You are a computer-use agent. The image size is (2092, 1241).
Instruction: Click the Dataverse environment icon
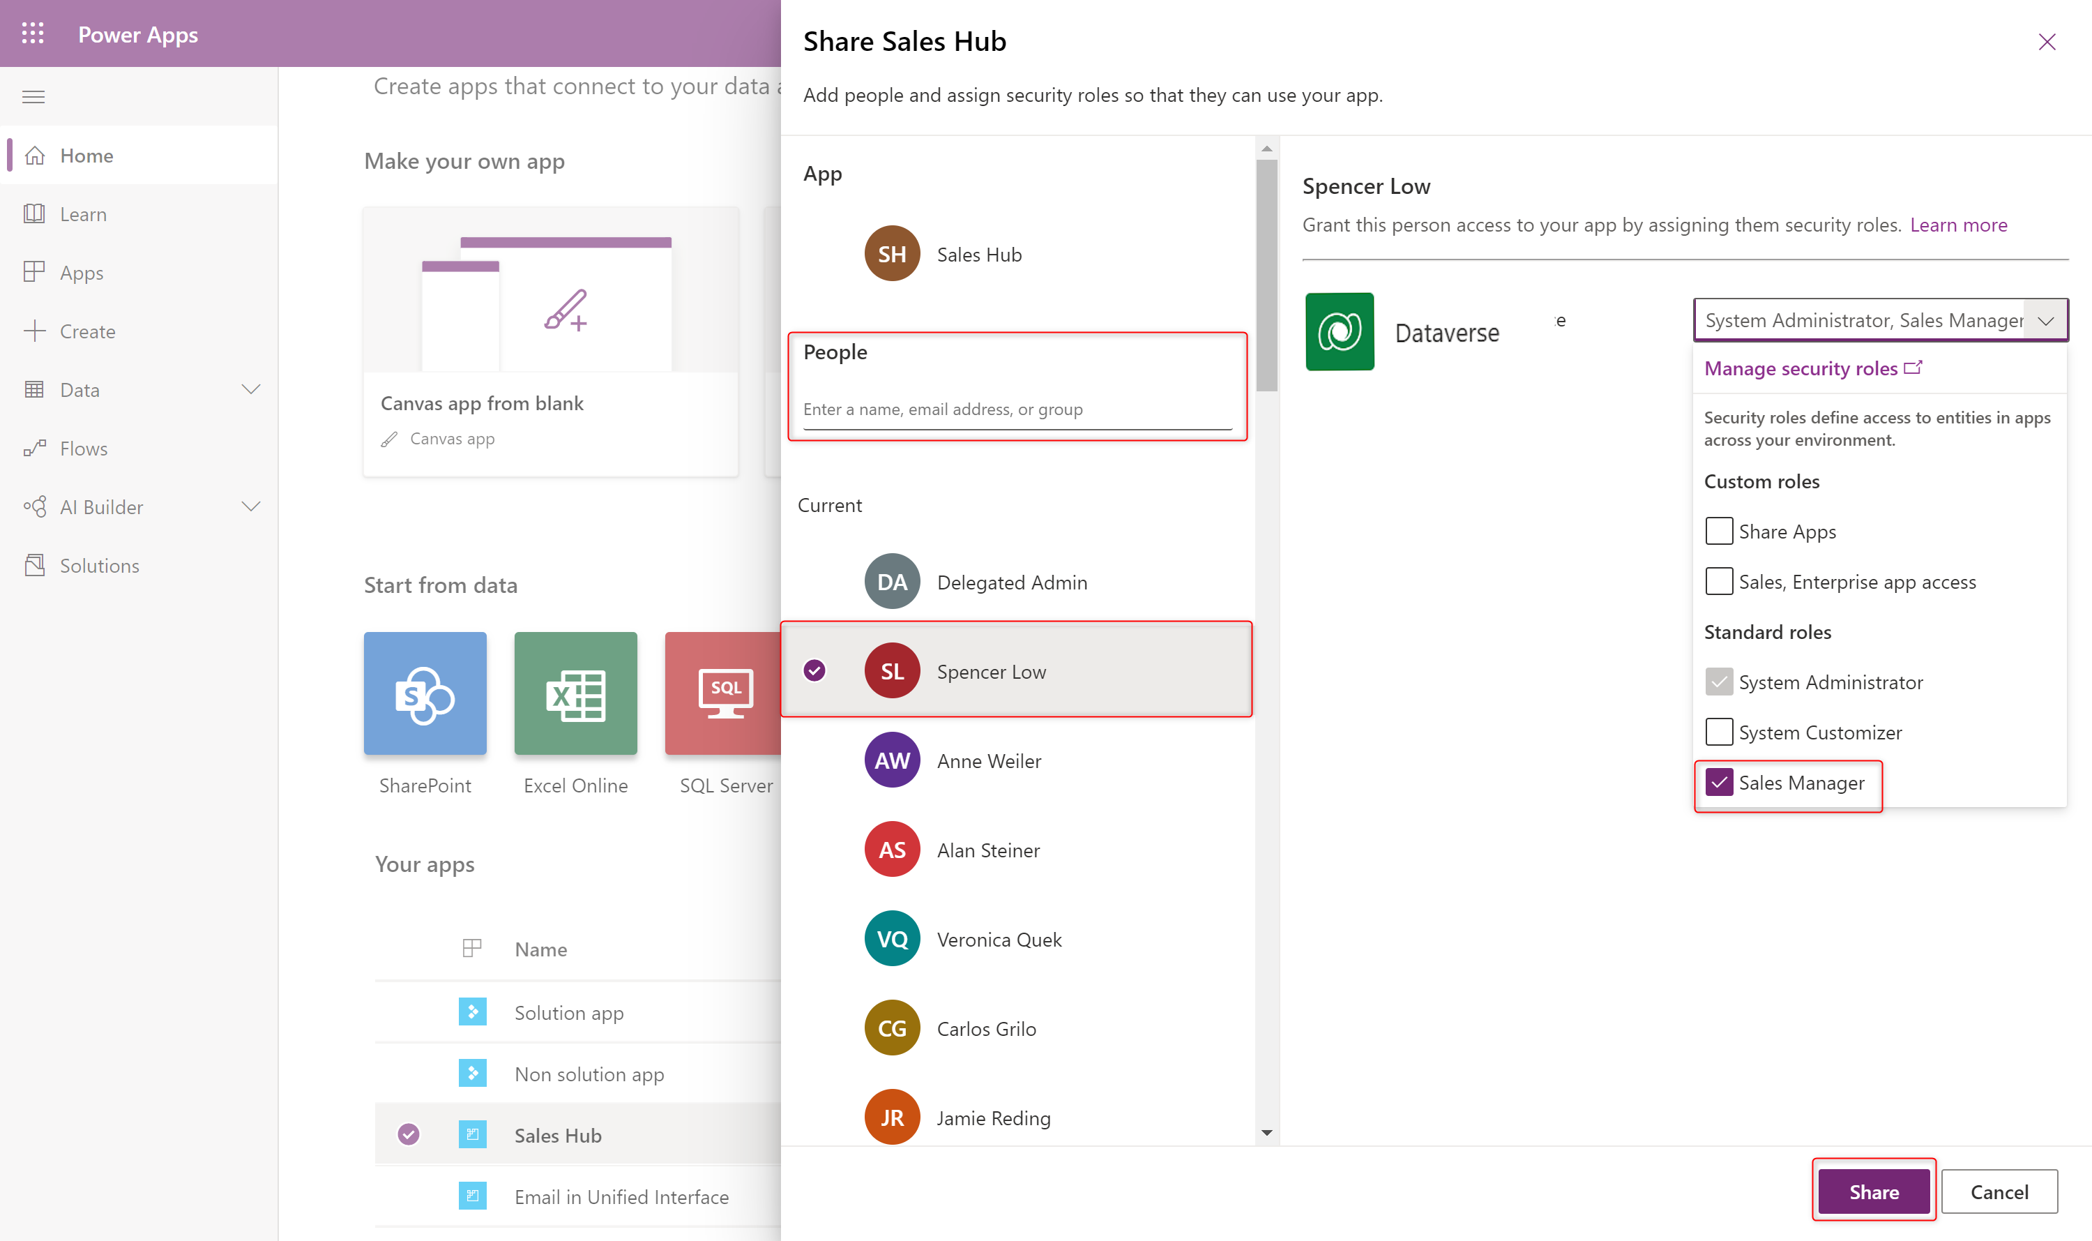point(1339,329)
